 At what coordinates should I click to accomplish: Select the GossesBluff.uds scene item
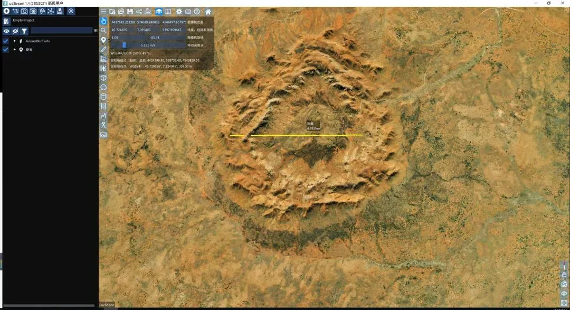(x=37, y=41)
